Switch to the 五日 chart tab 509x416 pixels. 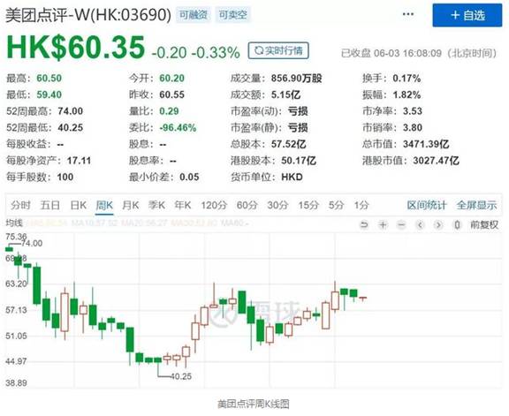pos(50,205)
